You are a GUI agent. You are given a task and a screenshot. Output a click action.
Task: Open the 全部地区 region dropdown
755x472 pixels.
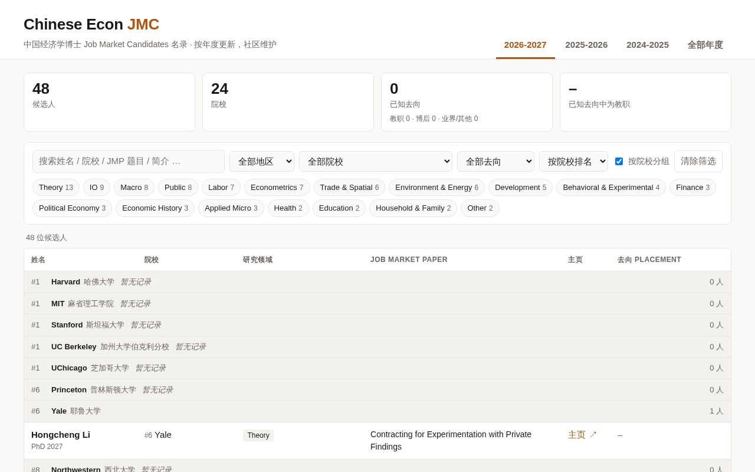(x=262, y=161)
